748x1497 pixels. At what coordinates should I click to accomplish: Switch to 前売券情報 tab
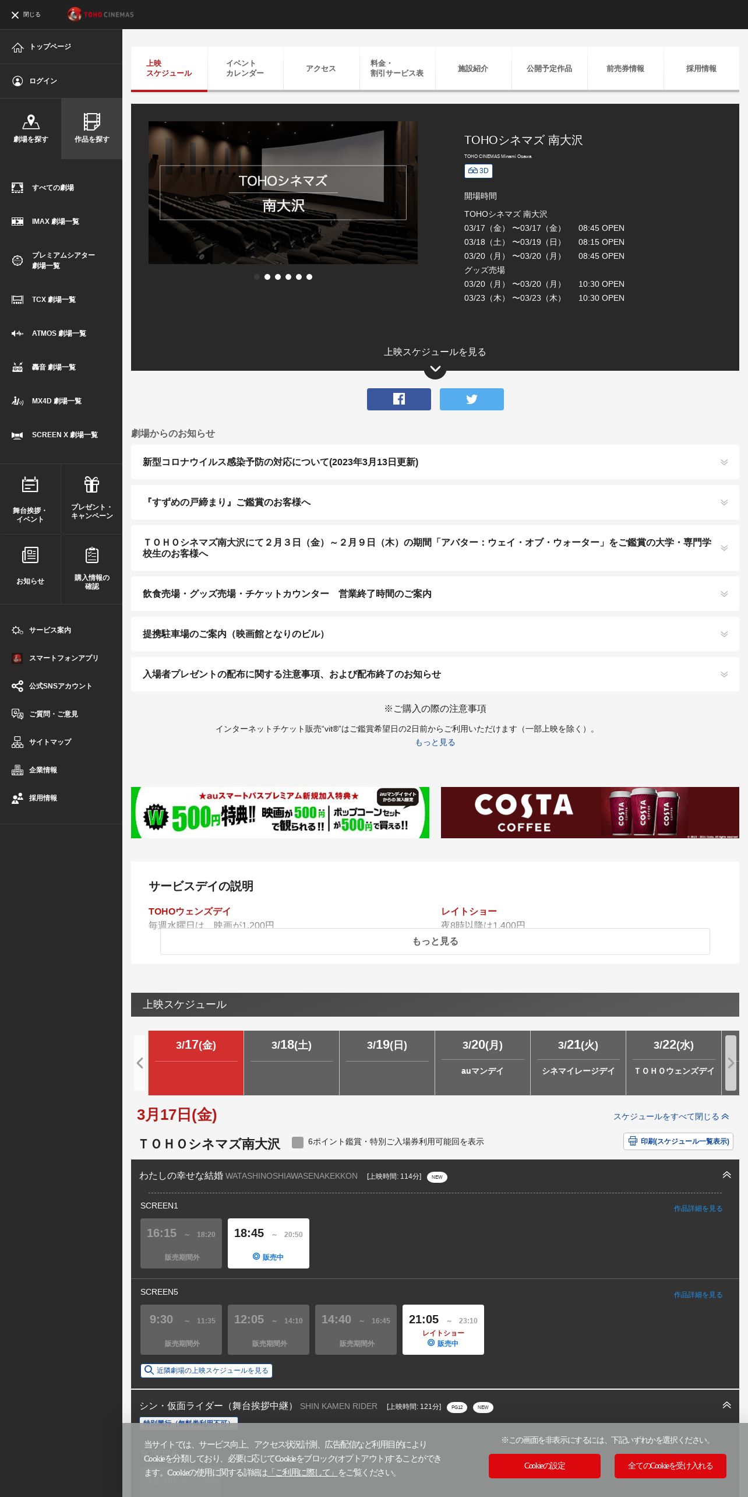point(626,69)
